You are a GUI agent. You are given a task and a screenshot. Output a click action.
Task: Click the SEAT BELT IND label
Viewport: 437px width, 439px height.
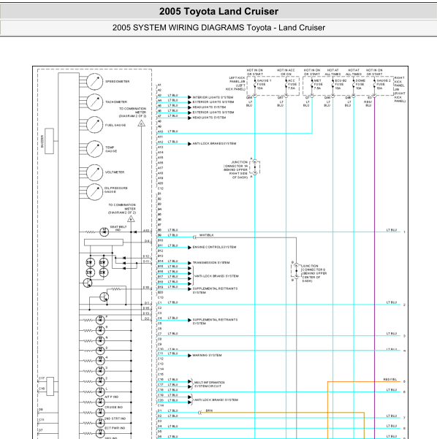(118, 228)
